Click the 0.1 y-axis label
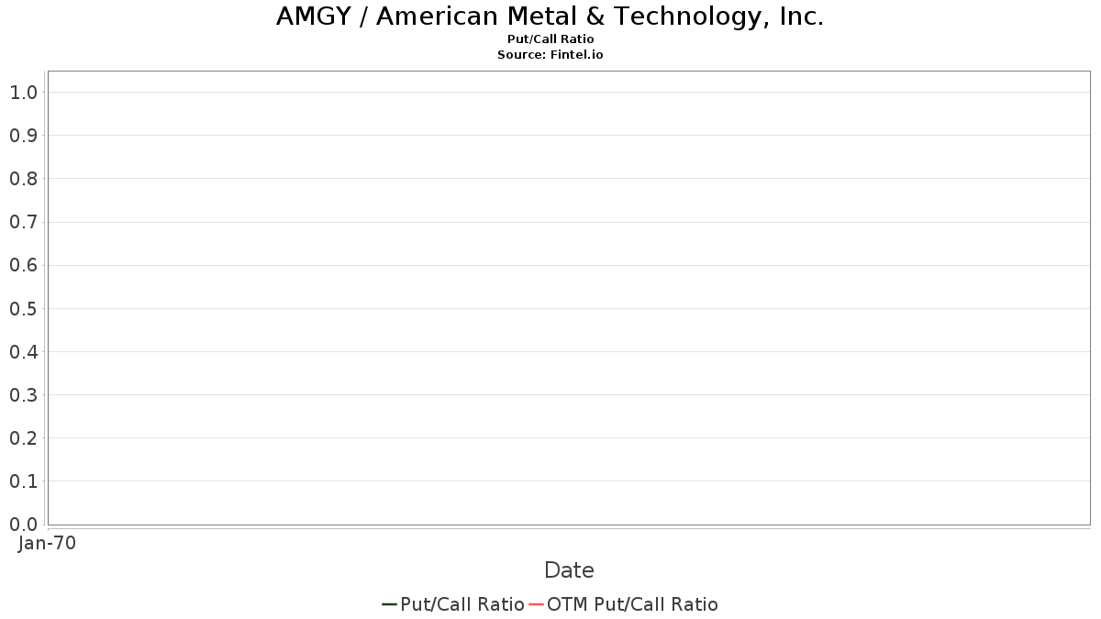Viewport: 1101px width, 619px height. pos(24,481)
